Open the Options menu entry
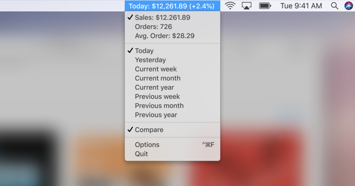This screenshot has width=355, height=186. [x=172, y=145]
